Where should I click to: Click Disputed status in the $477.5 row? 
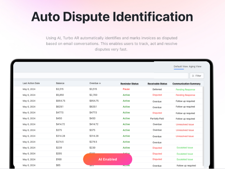click(x=157, y=113)
